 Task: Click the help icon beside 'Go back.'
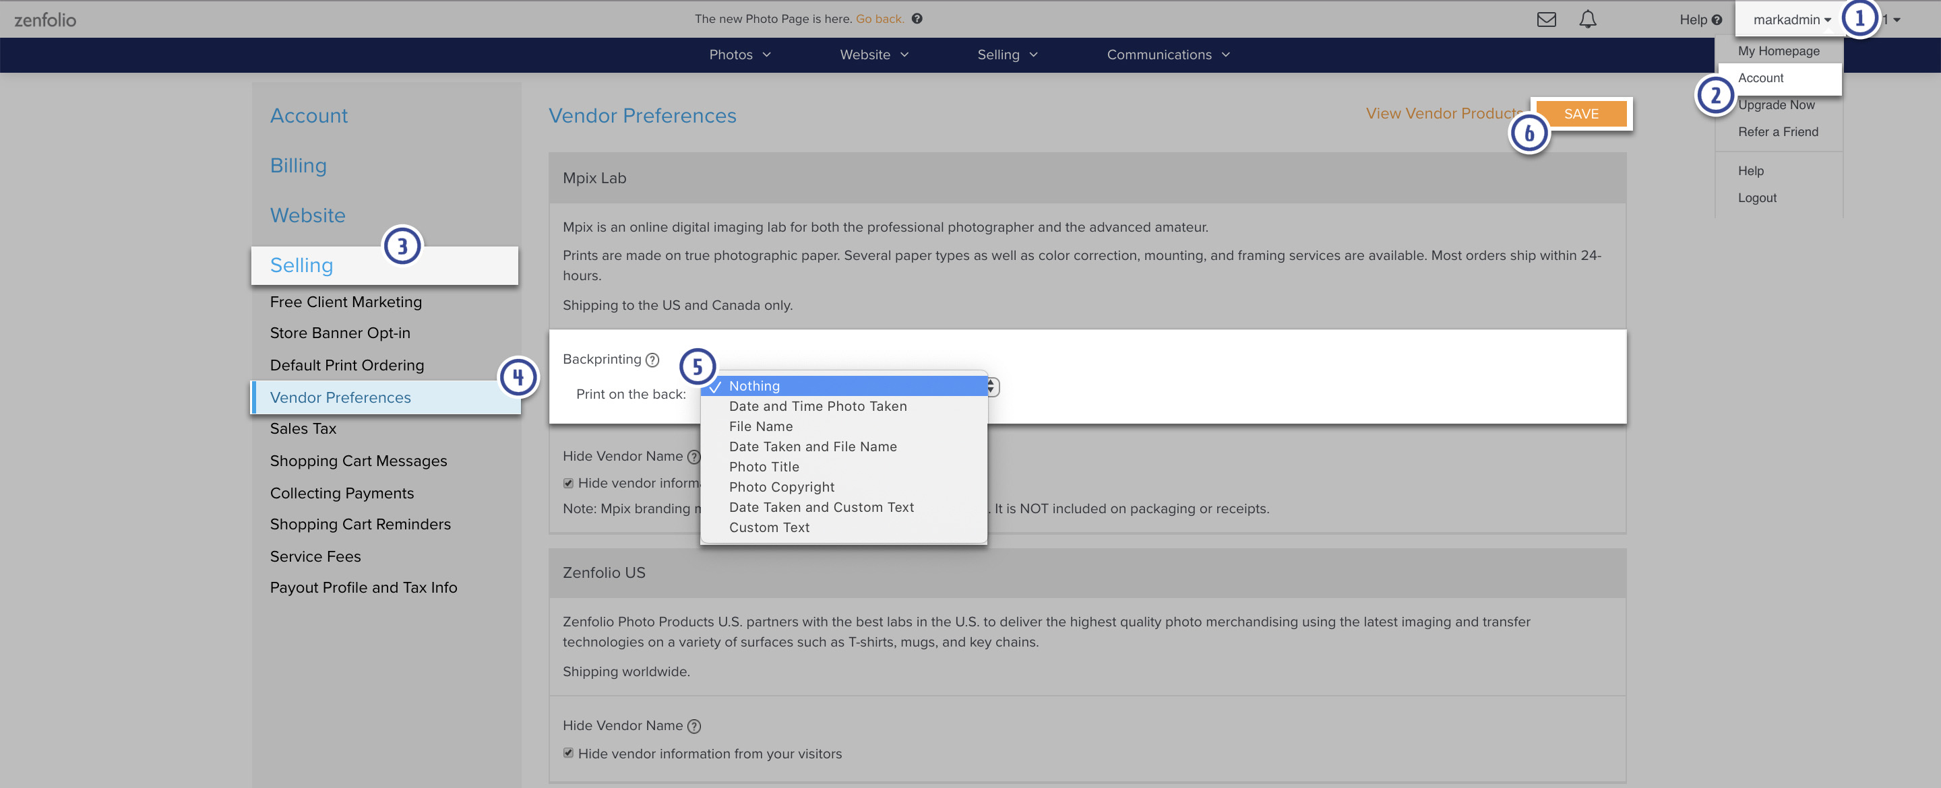(x=917, y=19)
